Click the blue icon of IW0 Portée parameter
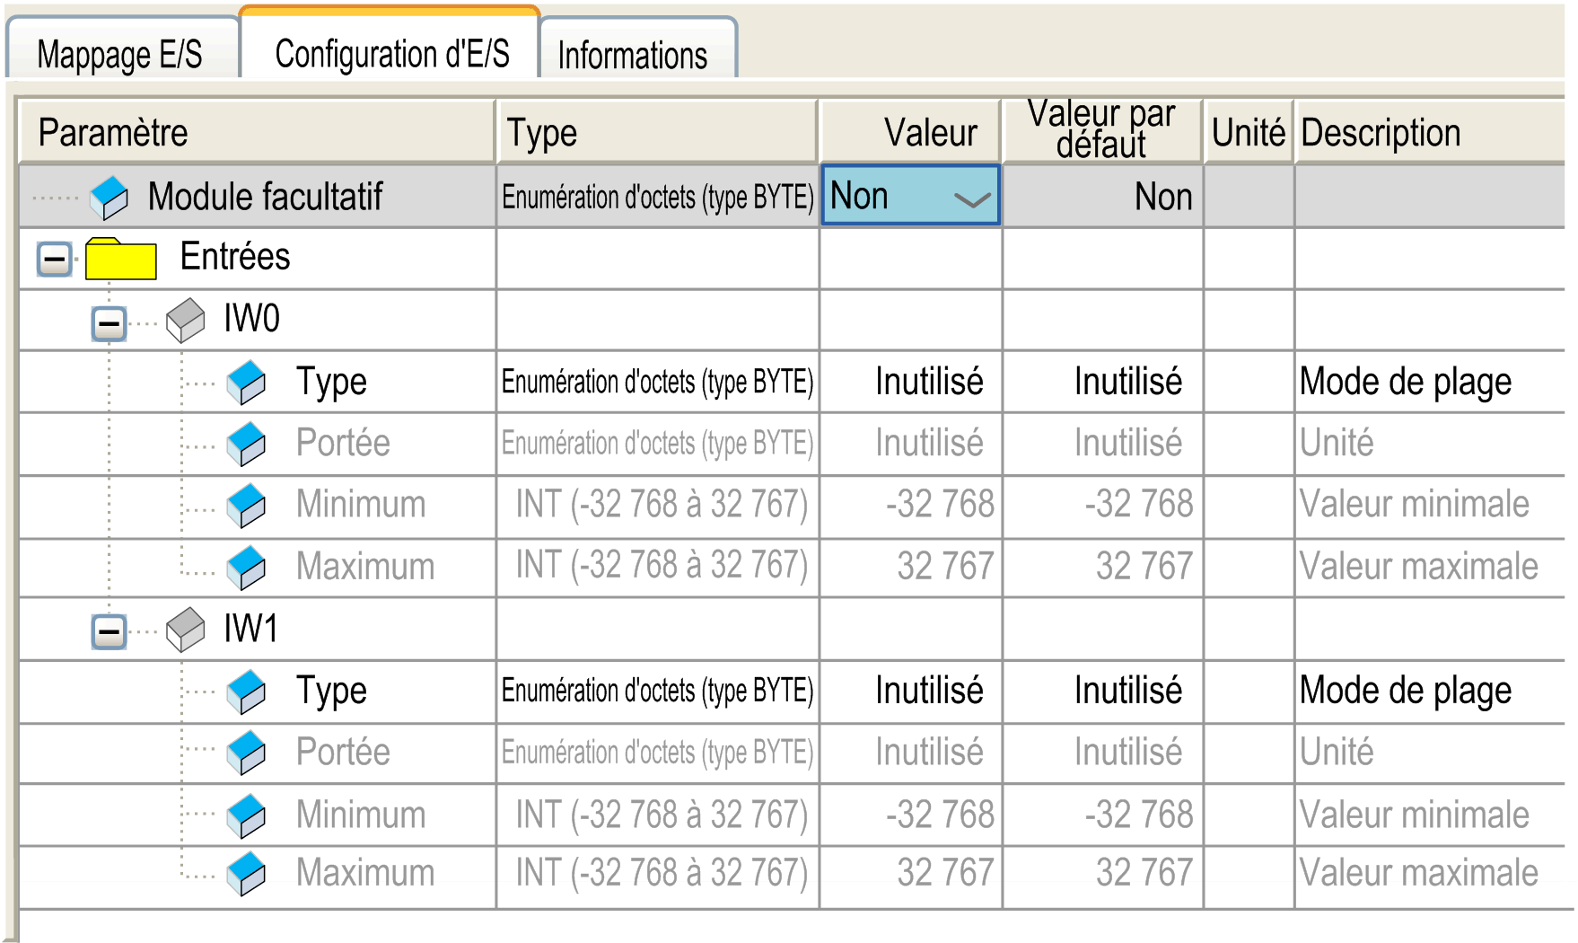 click(246, 444)
